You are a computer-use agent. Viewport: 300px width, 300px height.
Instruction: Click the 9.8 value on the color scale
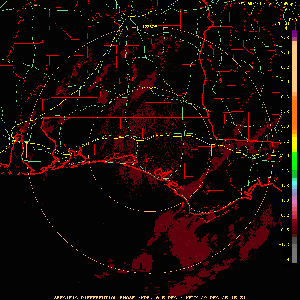[285, 37]
